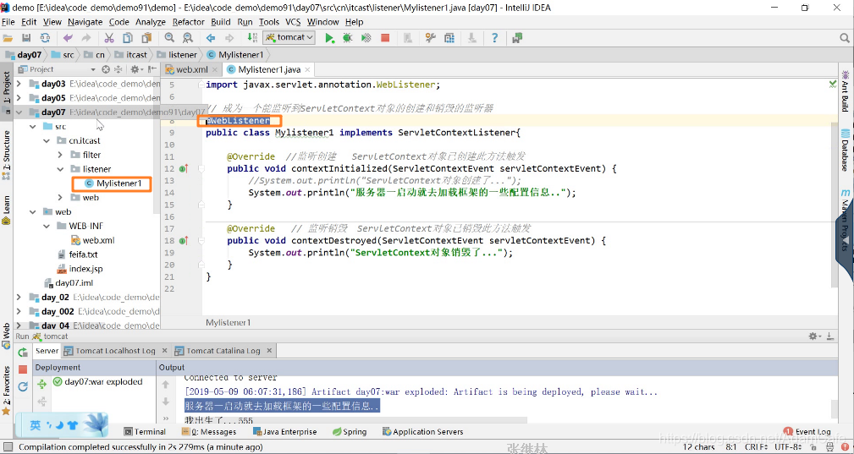Hide the Project panel with the collapse icon

[x=153, y=69]
